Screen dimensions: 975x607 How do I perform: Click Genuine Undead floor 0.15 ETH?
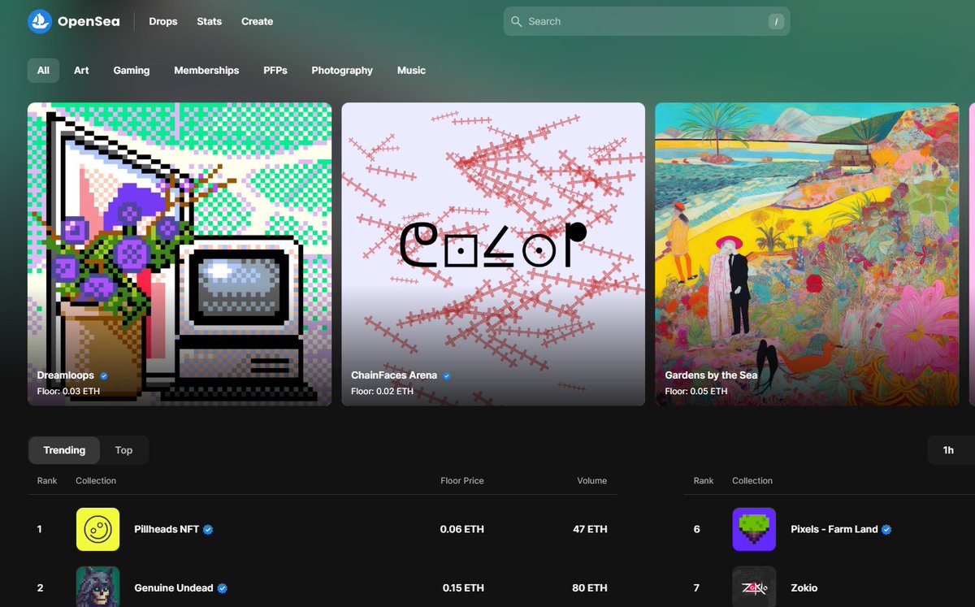pyautogui.click(x=463, y=587)
